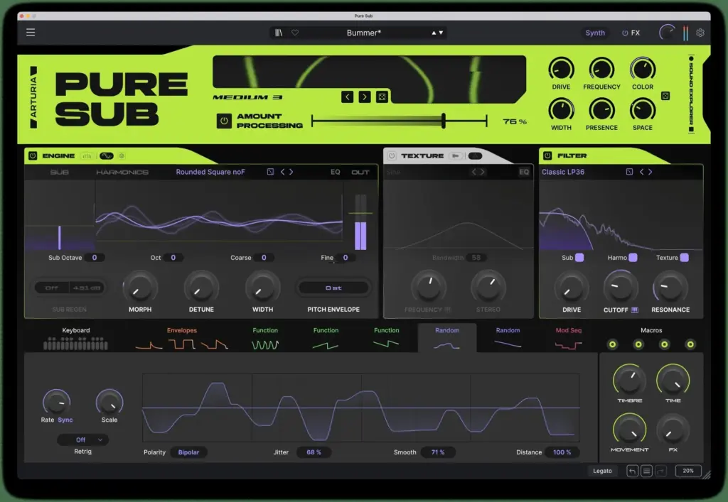
Task: Step to next preset with down arrow
Action: (441, 33)
